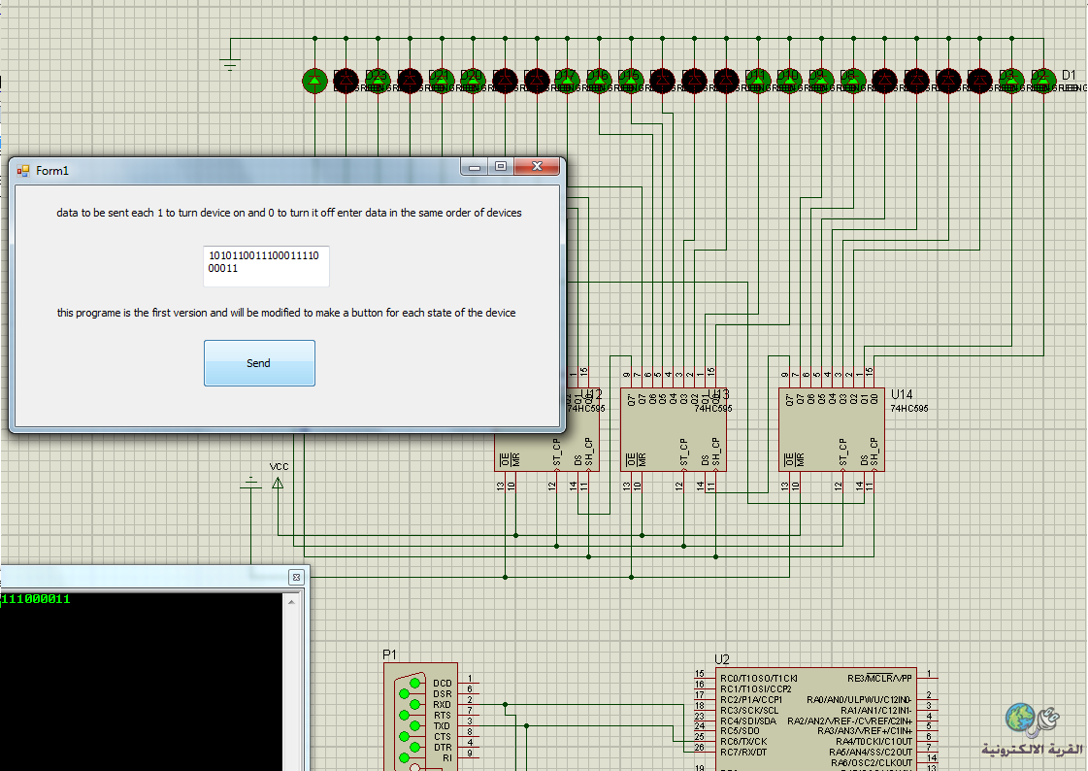Viewport: 1088px width, 771px height.
Task: Click the binary data text box in Form1
Action: pos(266,266)
